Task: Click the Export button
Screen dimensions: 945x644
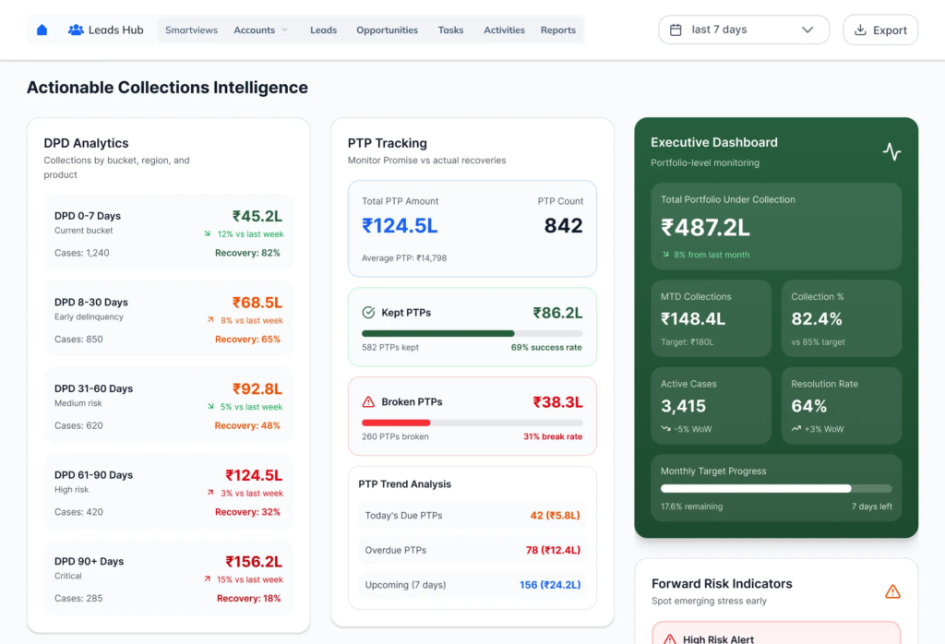Action: pos(880,30)
